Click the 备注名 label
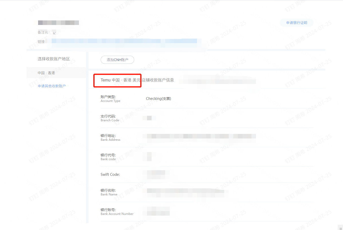343x230 pixels. (x=44, y=32)
